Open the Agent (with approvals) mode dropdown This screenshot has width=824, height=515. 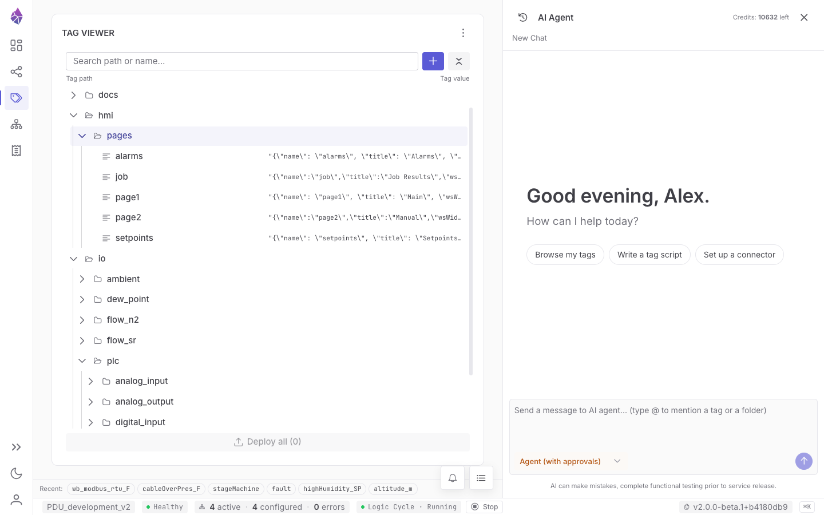[570, 461]
